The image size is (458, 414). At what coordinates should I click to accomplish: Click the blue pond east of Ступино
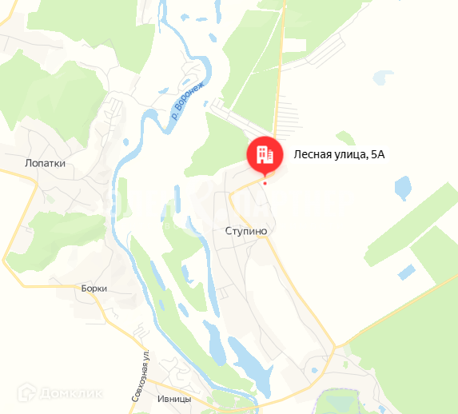403,188
